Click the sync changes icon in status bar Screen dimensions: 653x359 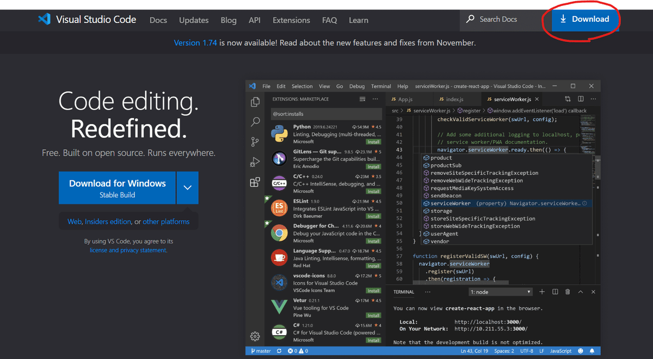point(279,351)
